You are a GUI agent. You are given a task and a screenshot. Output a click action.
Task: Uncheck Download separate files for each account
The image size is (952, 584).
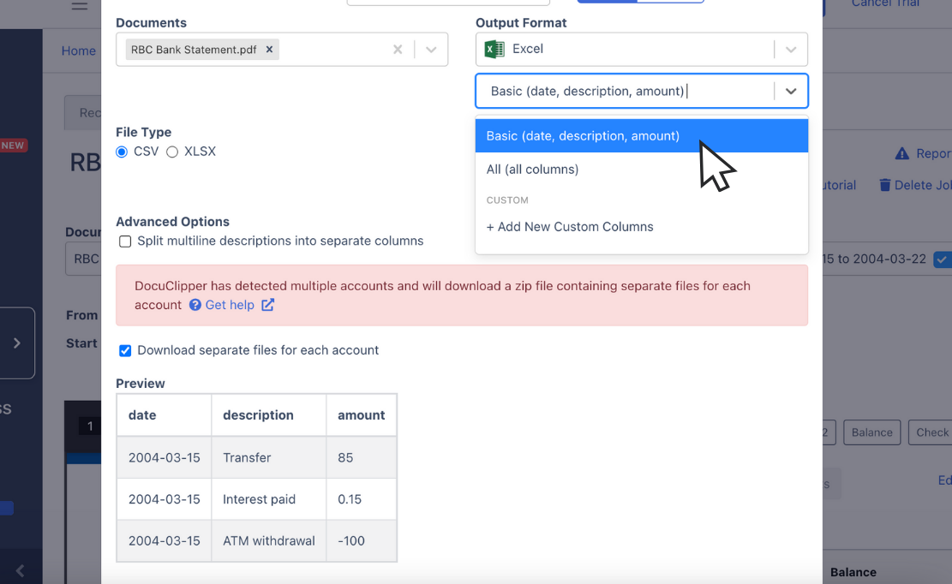click(125, 350)
